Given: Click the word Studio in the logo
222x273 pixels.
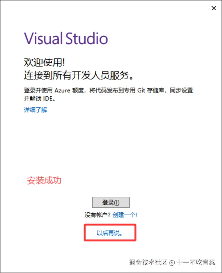Looking at the screenshot, I should click(87, 38).
